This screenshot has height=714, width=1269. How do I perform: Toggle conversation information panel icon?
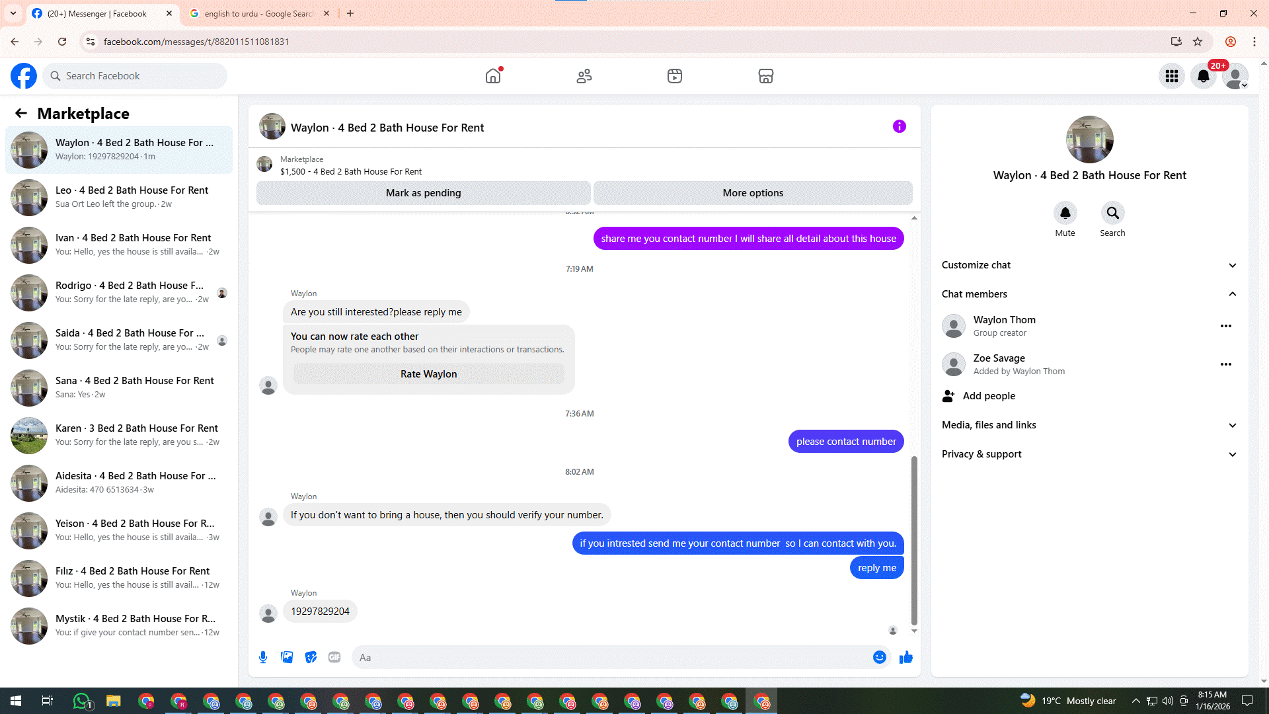click(x=899, y=126)
